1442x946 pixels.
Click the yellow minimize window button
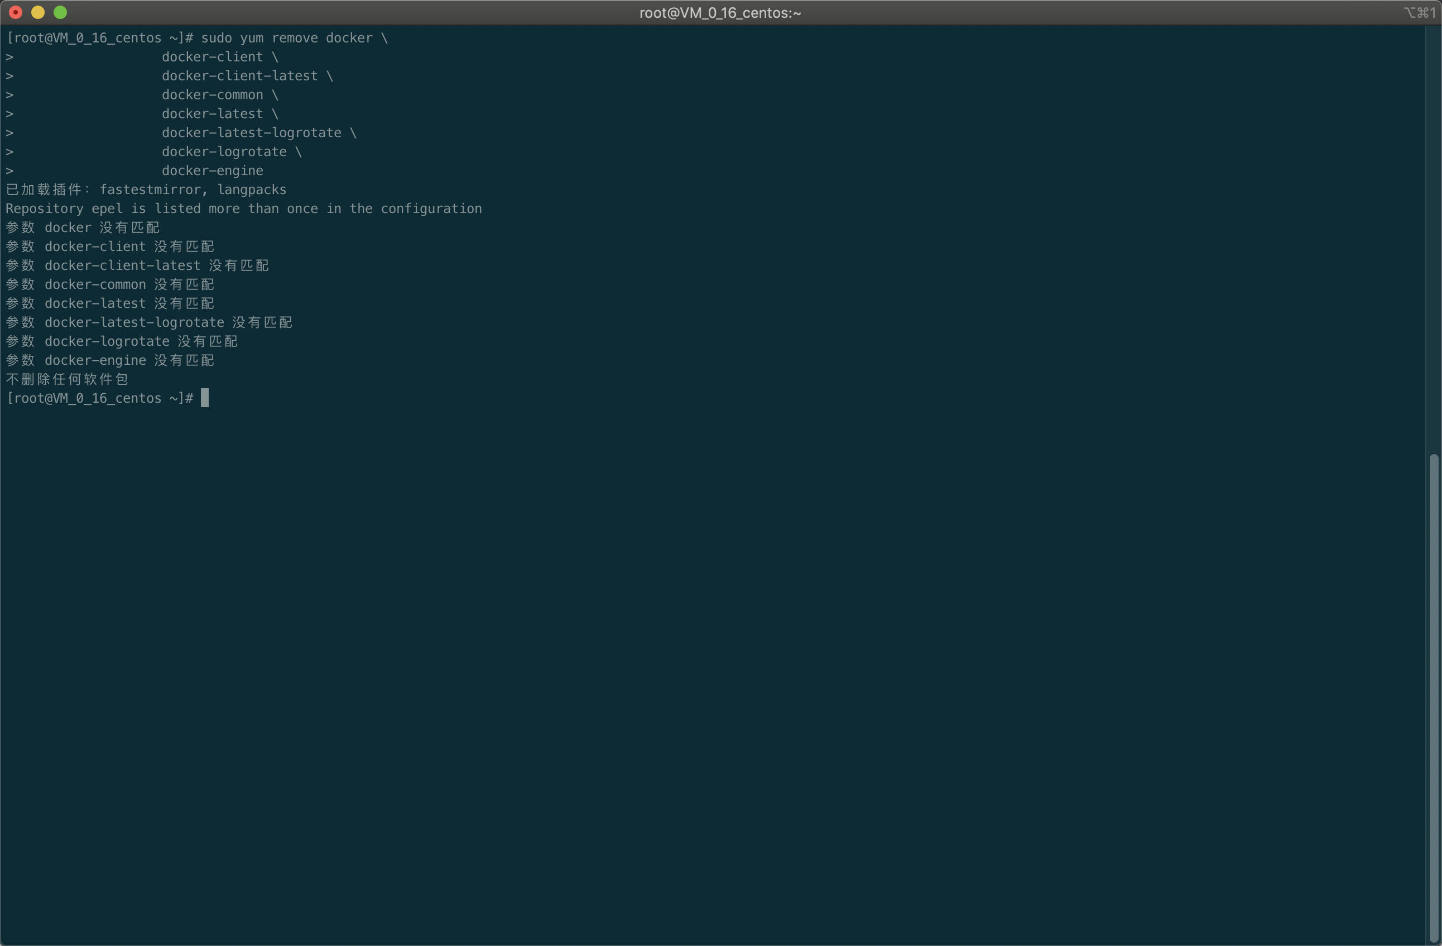pyautogui.click(x=37, y=12)
